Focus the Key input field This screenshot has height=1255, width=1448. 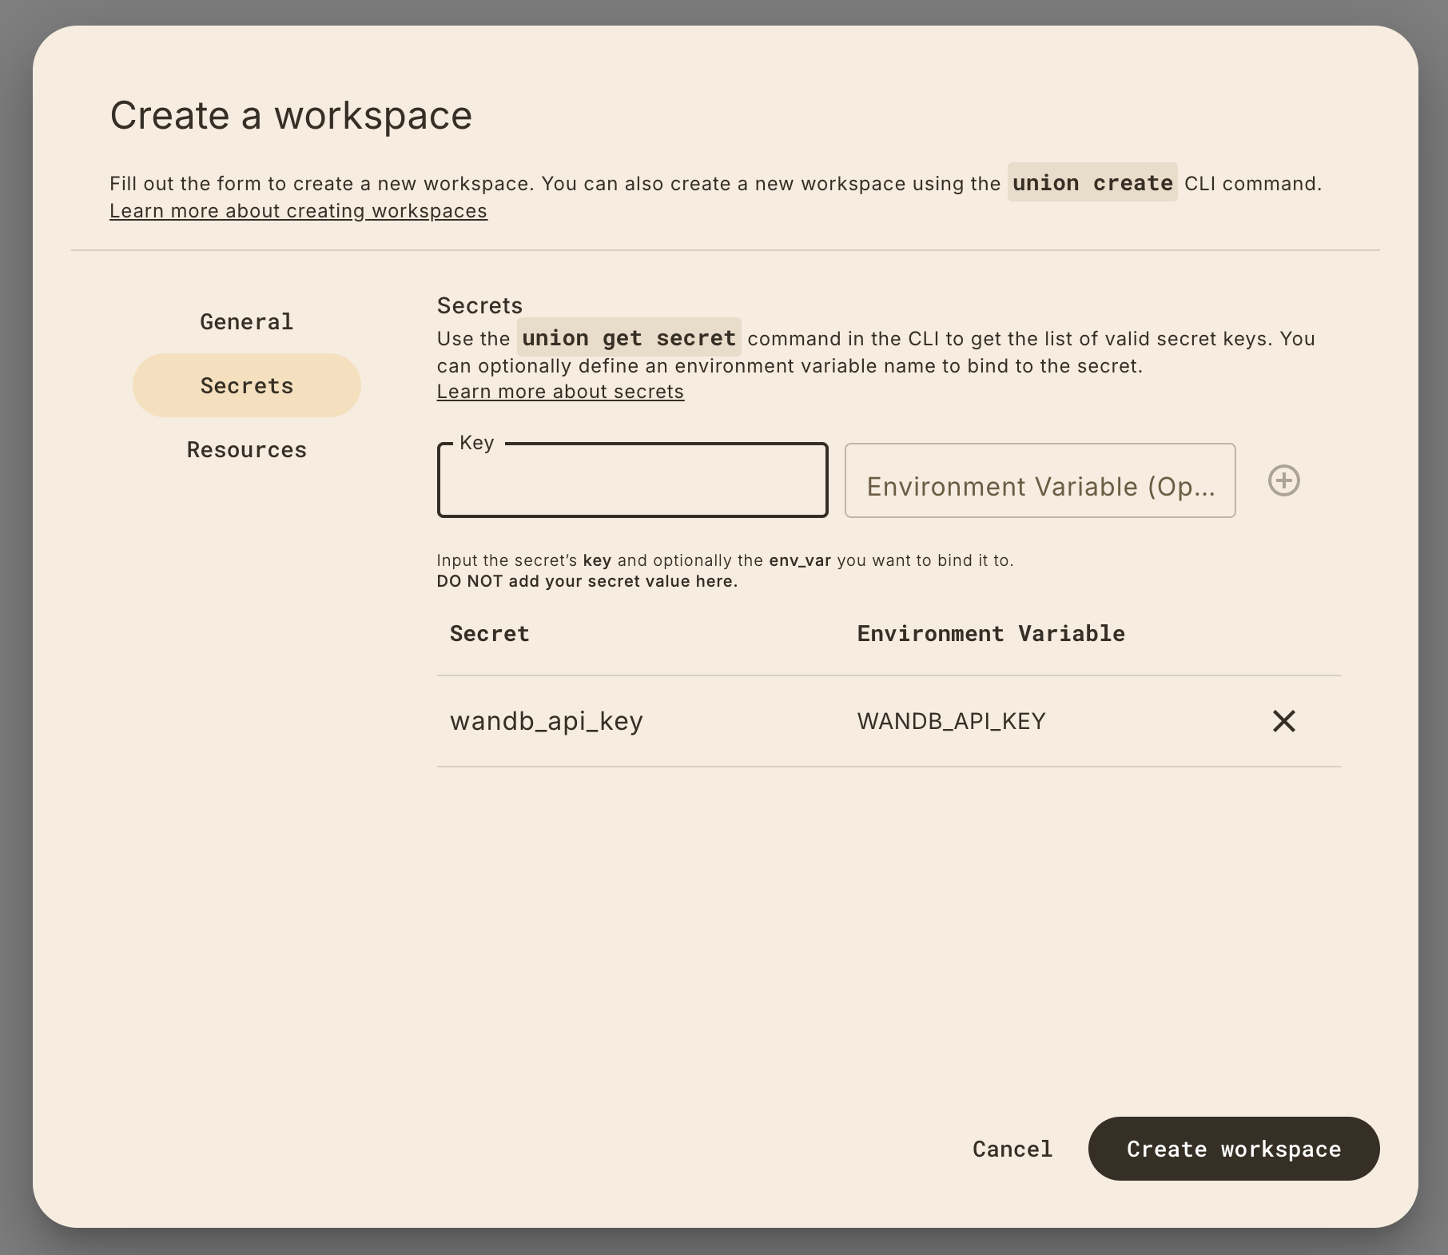coord(632,482)
